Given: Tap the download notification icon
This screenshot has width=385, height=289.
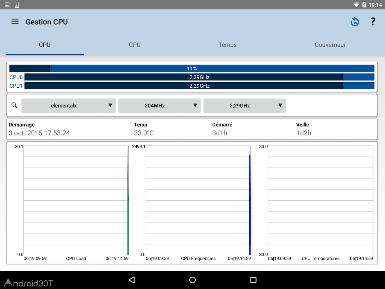Looking at the screenshot, I should (17, 4).
